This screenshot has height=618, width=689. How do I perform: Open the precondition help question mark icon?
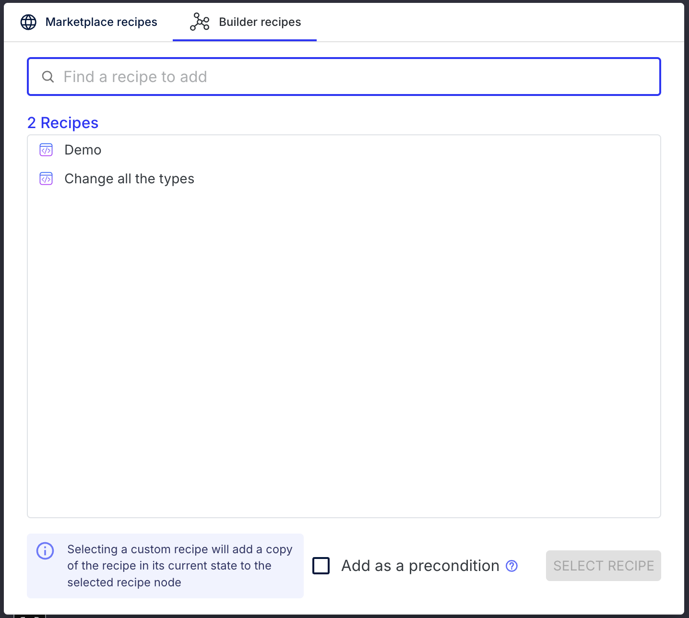pyautogui.click(x=512, y=566)
